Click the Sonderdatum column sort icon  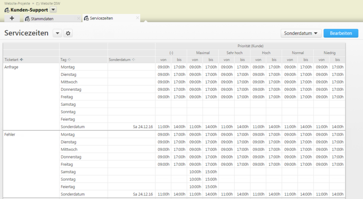point(133,60)
